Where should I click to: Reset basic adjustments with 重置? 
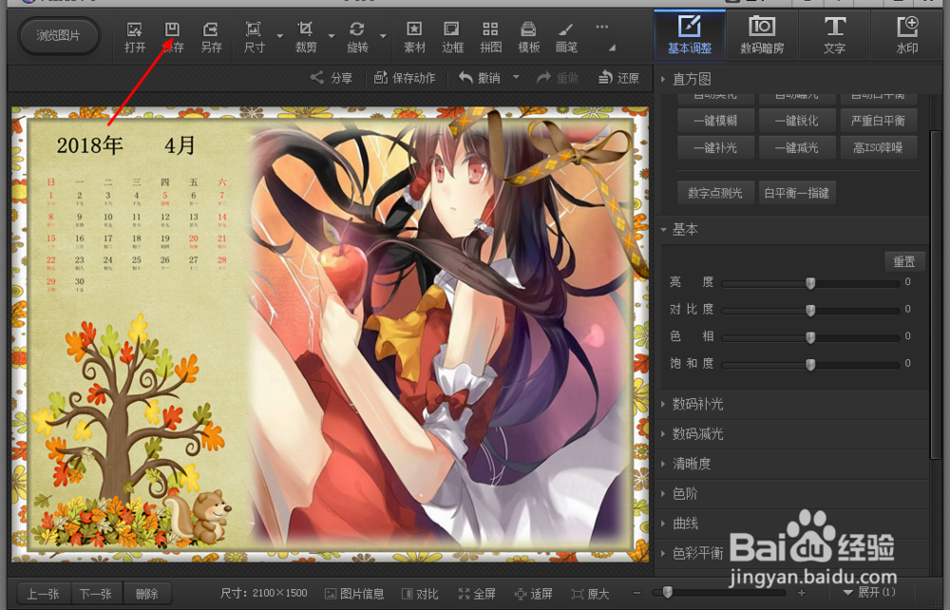[x=904, y=261]
